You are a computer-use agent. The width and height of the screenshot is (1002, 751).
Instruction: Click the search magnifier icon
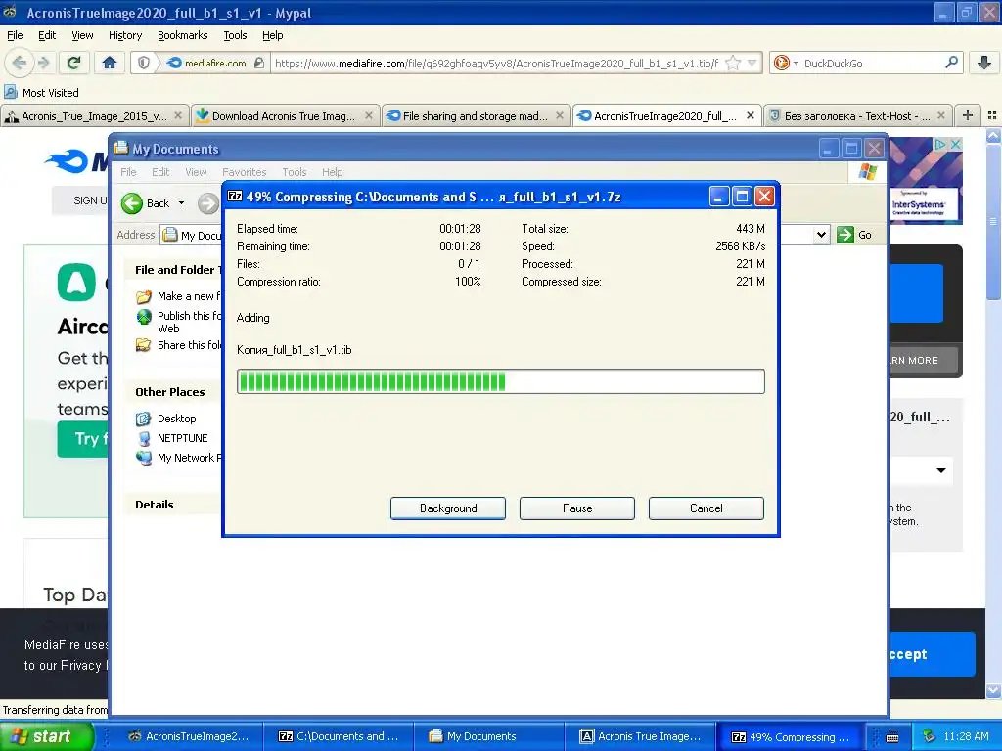pos(951,63)
